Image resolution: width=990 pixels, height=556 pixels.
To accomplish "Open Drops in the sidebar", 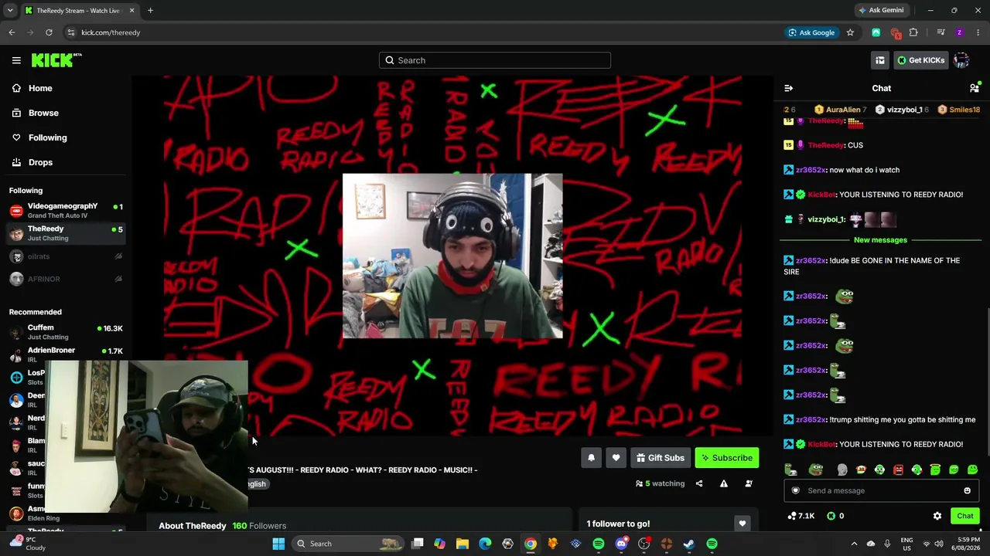I will pyautogui.click(x=66, y=162).
